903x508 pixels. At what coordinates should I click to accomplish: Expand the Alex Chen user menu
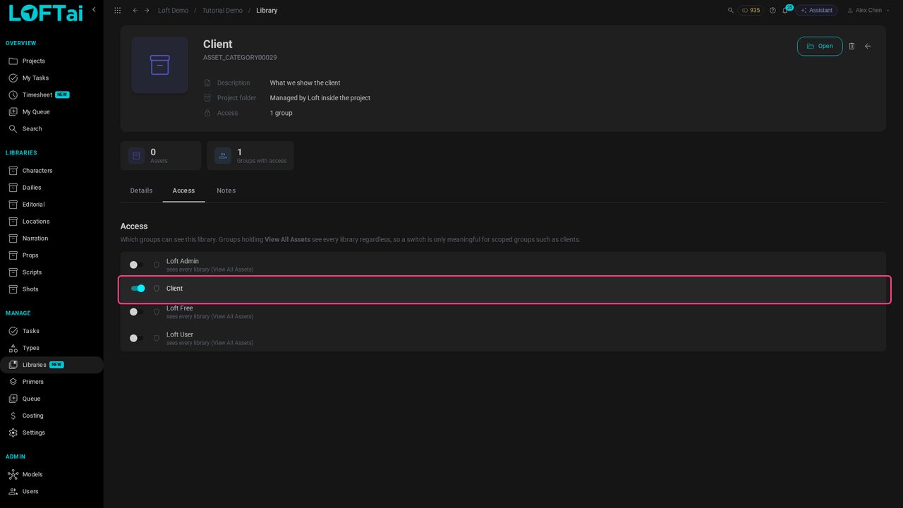tap(868, 11)
